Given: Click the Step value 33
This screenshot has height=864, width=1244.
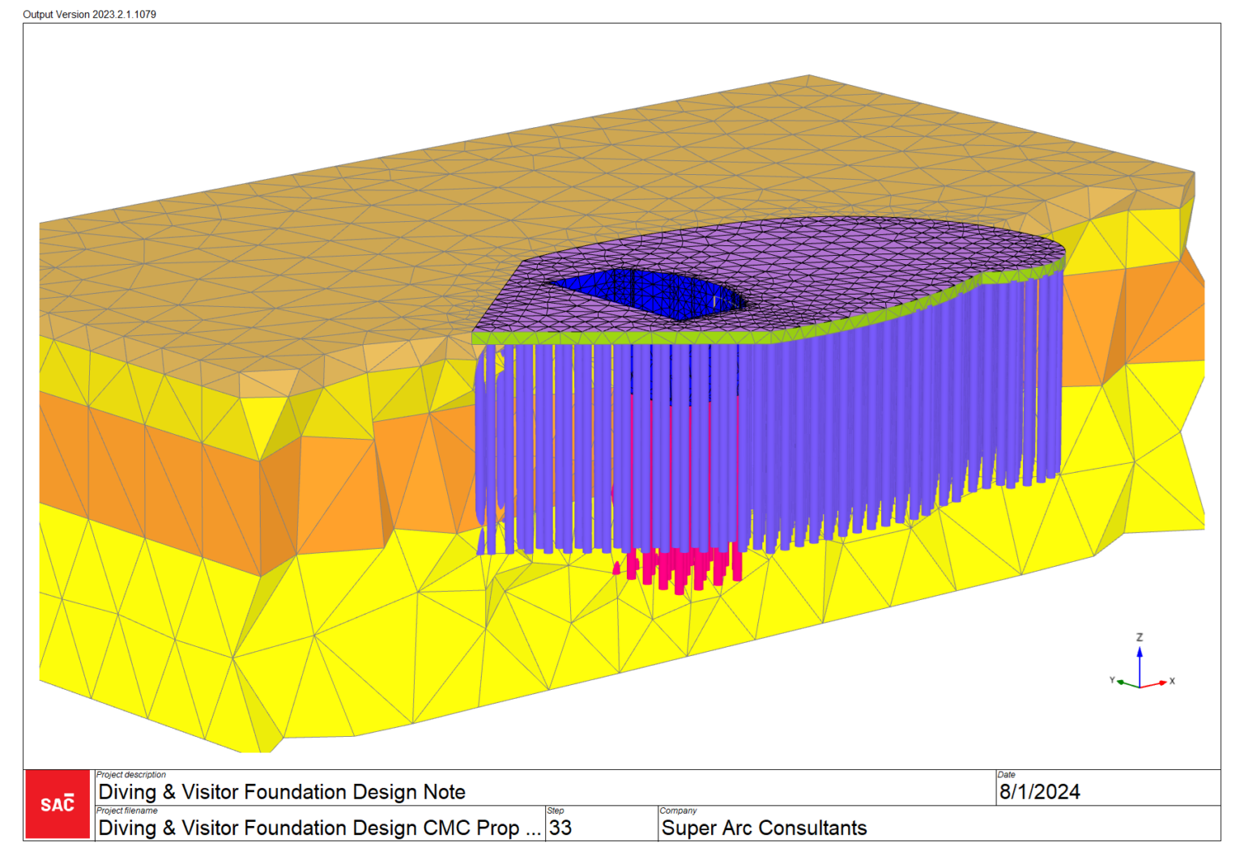Looking at the screenshot, I should coord(562,828).
